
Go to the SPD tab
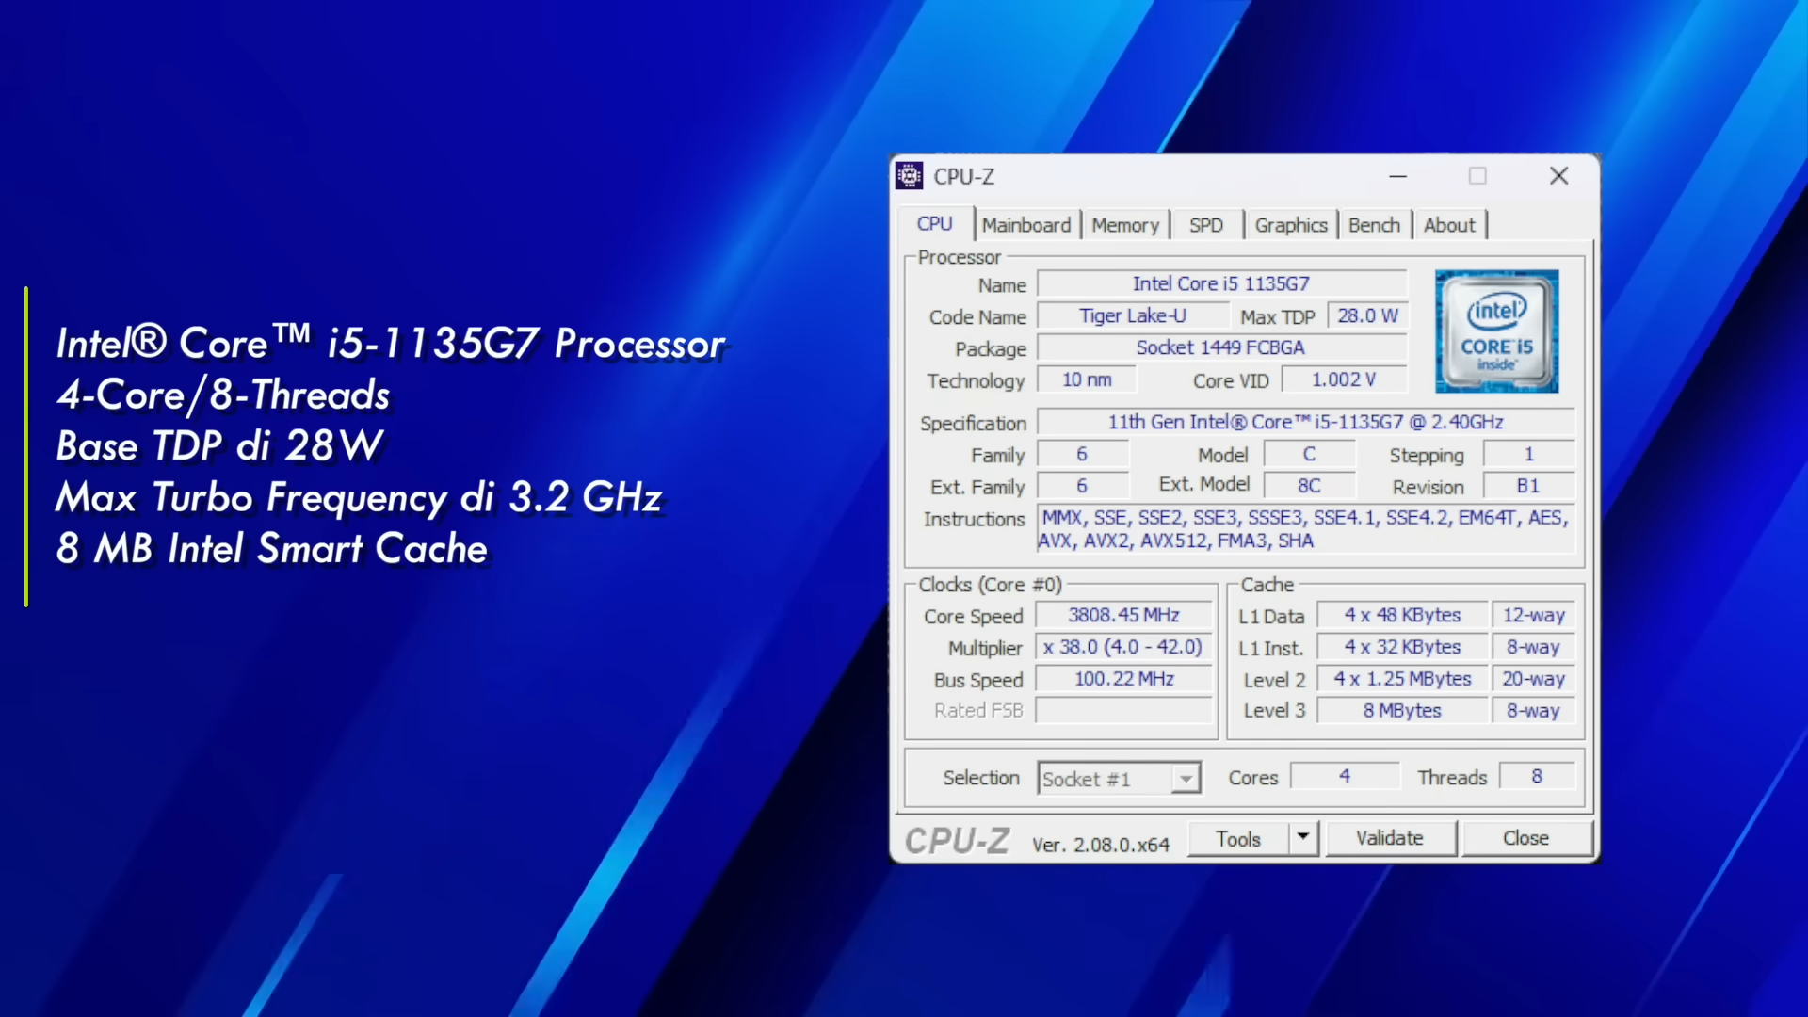tap(1205, 225)
